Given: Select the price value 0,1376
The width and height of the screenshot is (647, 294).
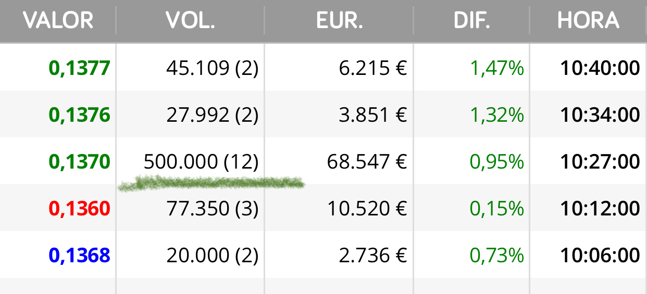Looking at the screenshot, I should [80, 115].
